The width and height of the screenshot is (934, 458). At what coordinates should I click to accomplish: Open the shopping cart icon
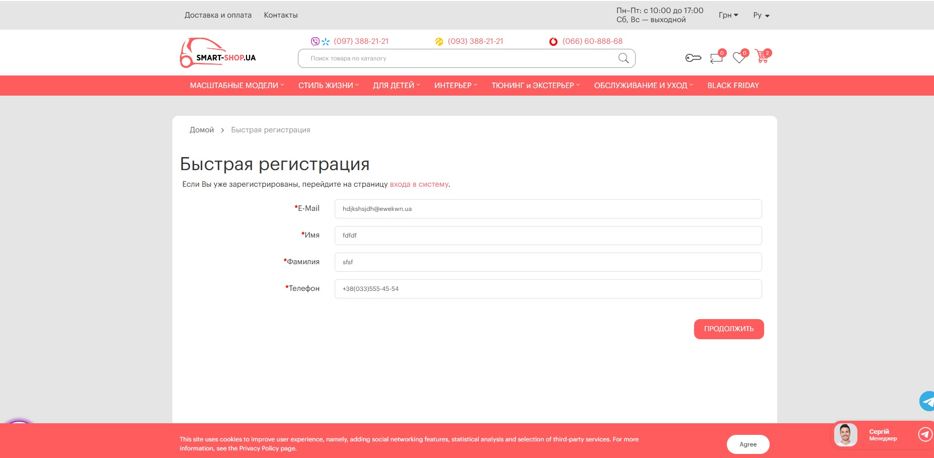click(762, 57)
